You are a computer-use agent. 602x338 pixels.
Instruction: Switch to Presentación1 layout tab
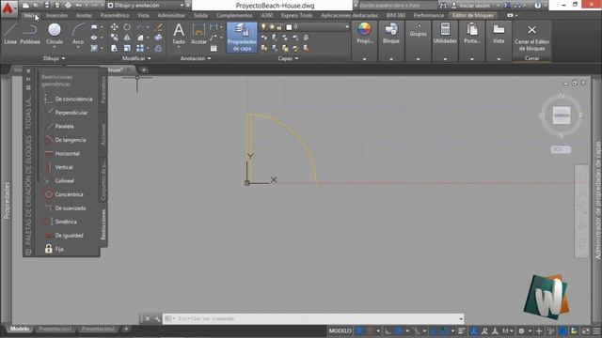pyautogui.click(x=55, y=329)
